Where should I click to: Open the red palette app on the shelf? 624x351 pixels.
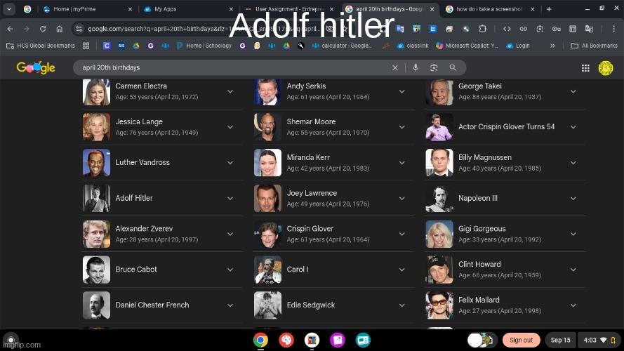click(x=286, y=340)
